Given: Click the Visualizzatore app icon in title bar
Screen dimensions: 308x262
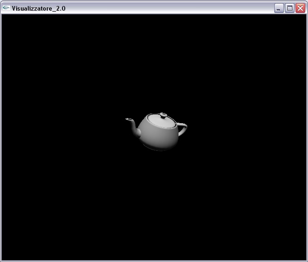Looking at the screenshot, I should 6,8.
